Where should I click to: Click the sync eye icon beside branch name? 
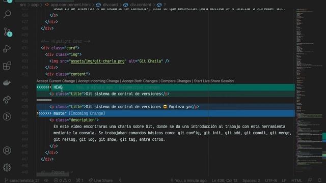46,180
